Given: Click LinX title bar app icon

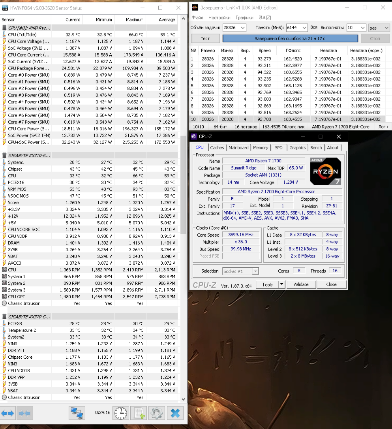Looking at the screenshot, I should tap(195, 8).
